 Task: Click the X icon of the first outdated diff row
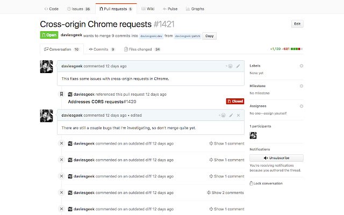click(x=61, y=144)
